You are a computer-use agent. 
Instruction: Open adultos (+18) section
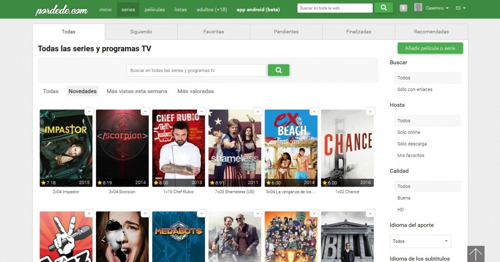coord(212,9)
